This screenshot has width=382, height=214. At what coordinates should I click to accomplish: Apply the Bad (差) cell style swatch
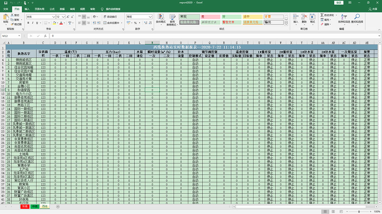coord(210,16)
